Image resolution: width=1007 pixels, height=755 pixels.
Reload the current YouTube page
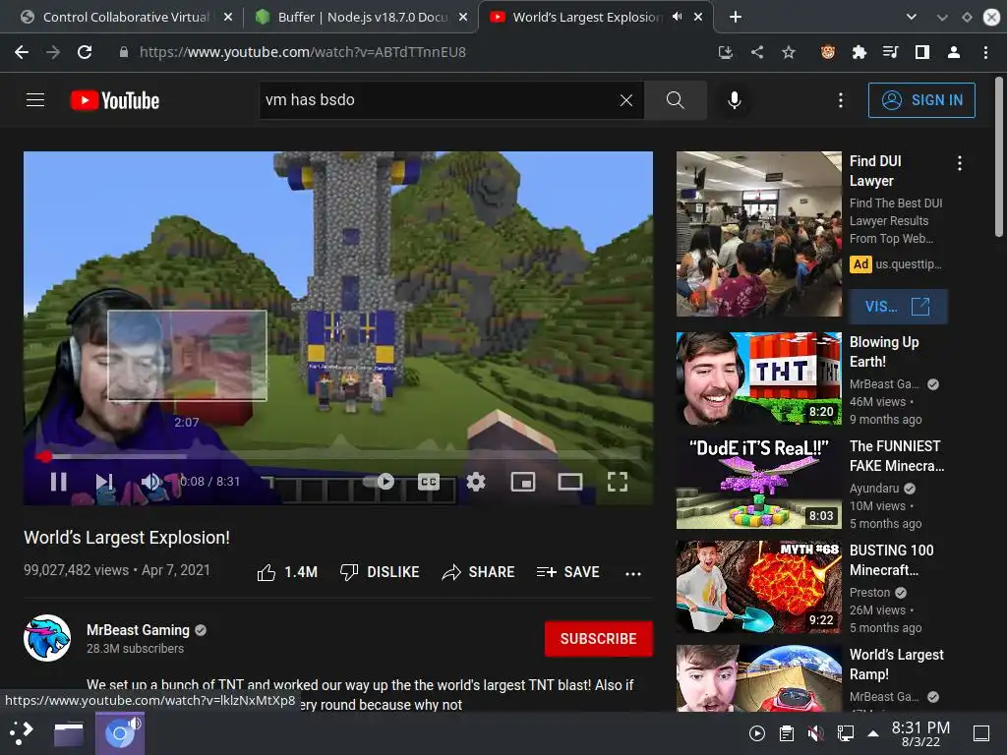pos(85,52)
